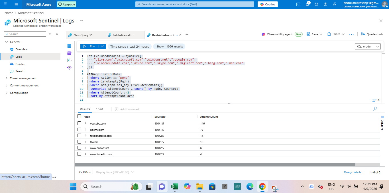
Task: Open the portal Settings gear icon
Action: (316, 4)
